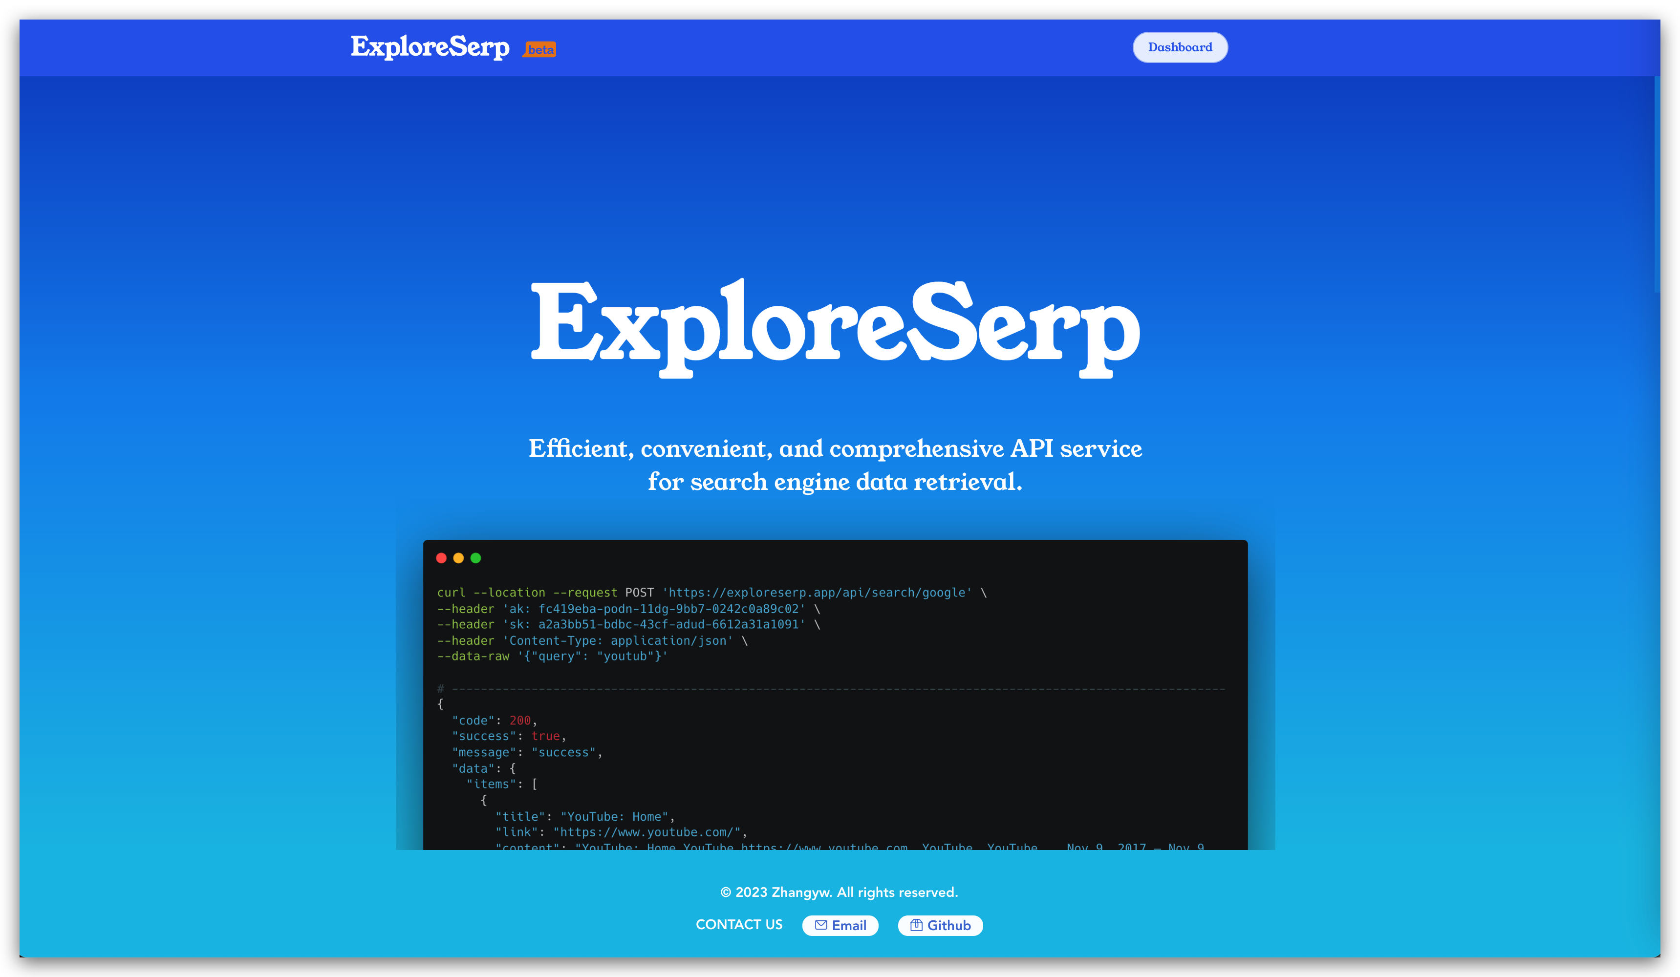
Task: Click the "items": [ line
Action: (x=502, y=785)
